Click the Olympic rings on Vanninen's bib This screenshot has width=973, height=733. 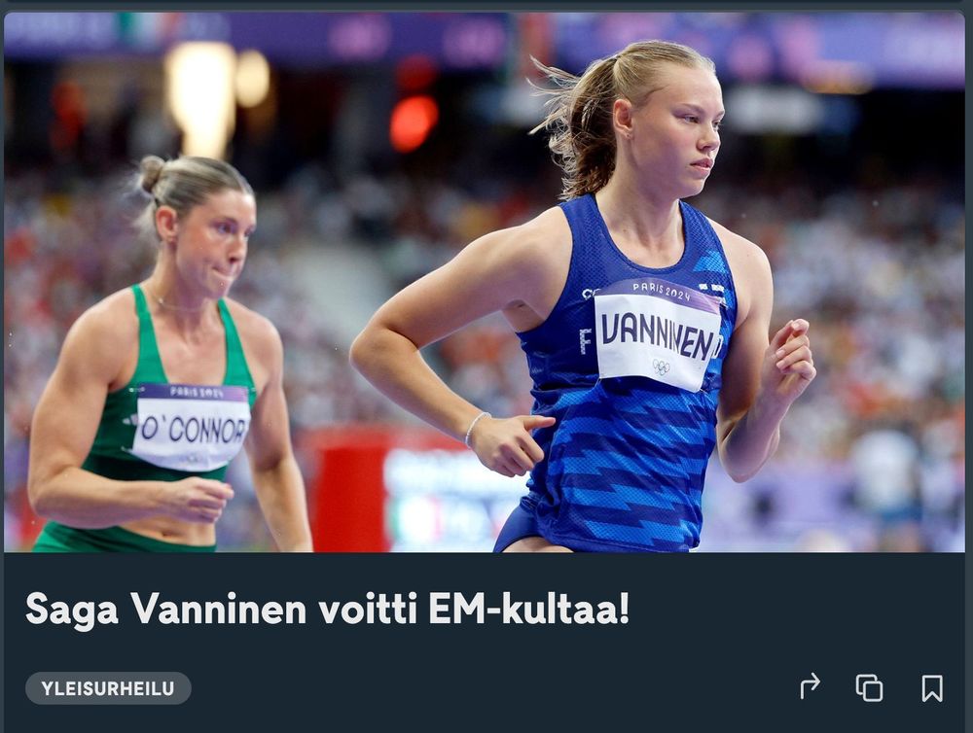click(661, 366)
